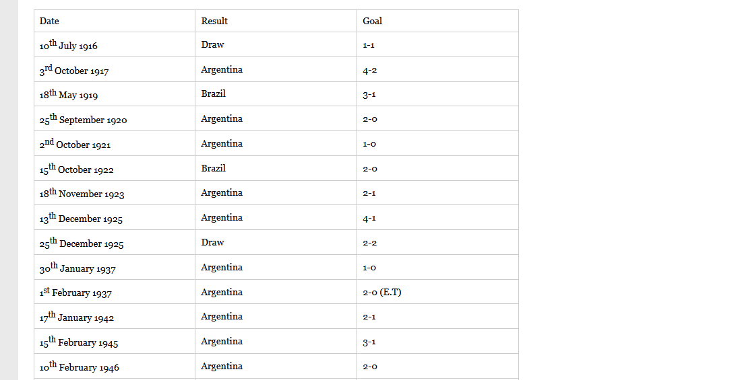Select the 18th May 1919 date cell

coord(69,95)
